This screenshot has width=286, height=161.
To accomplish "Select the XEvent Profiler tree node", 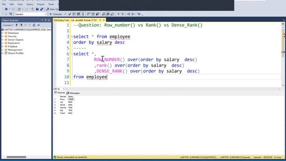I will coord(16,53).
